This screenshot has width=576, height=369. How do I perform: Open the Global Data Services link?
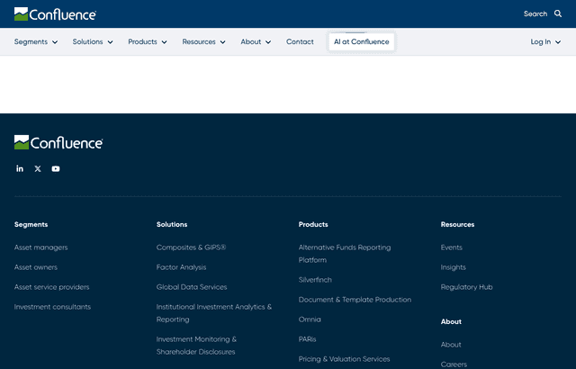tap(192, 287)
